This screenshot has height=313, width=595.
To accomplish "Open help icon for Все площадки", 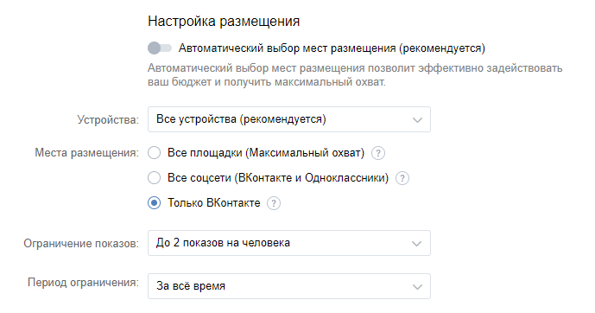I will point(378,153).
